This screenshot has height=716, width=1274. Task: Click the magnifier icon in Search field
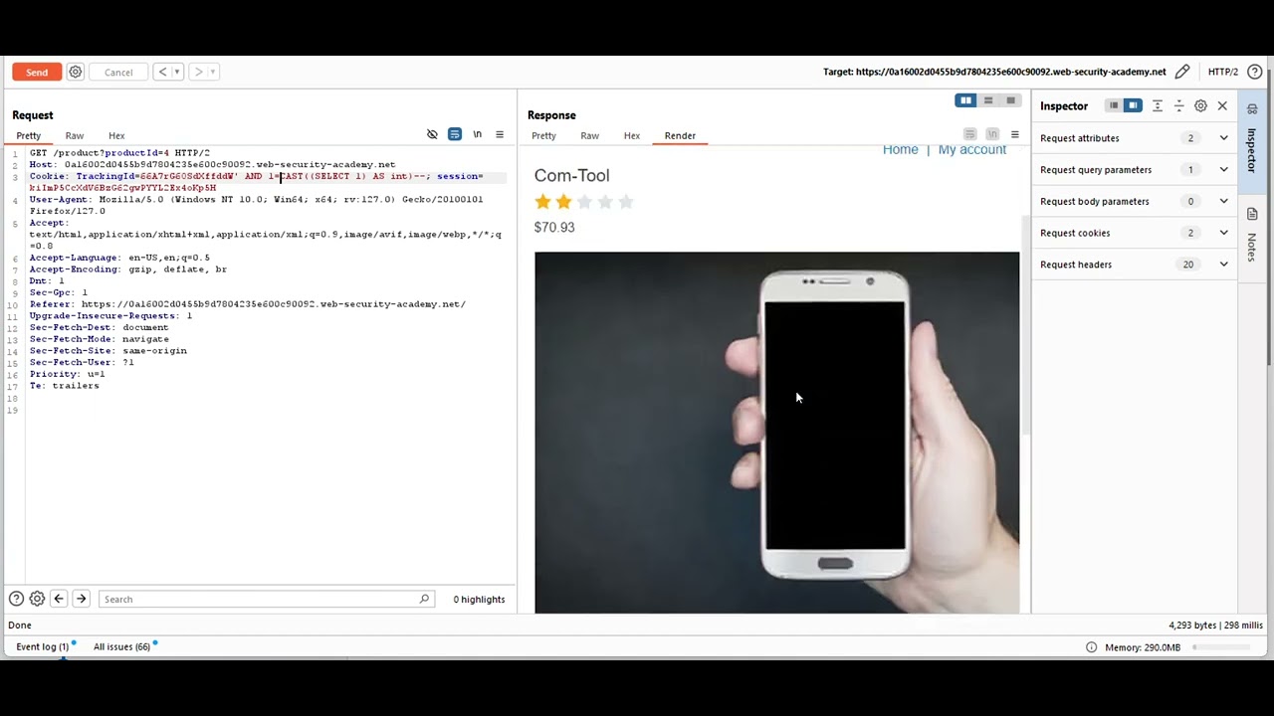tap(424, 599)
